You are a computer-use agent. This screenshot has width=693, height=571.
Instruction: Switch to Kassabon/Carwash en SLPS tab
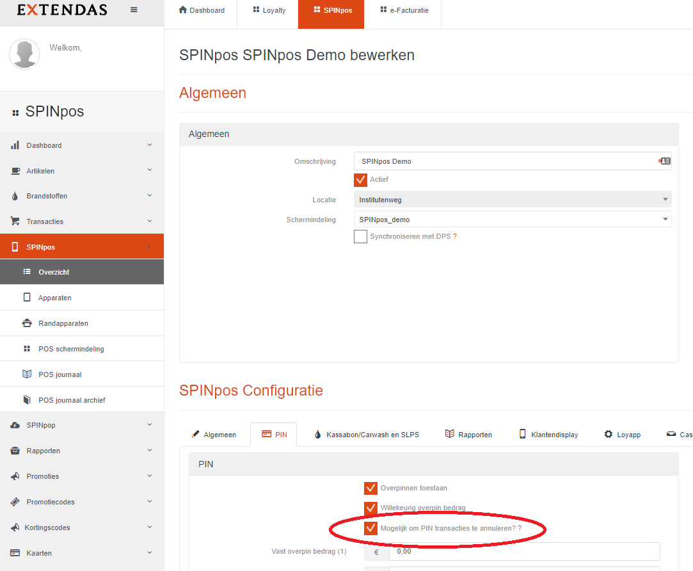pyautogui.click(x=367, y=435)
